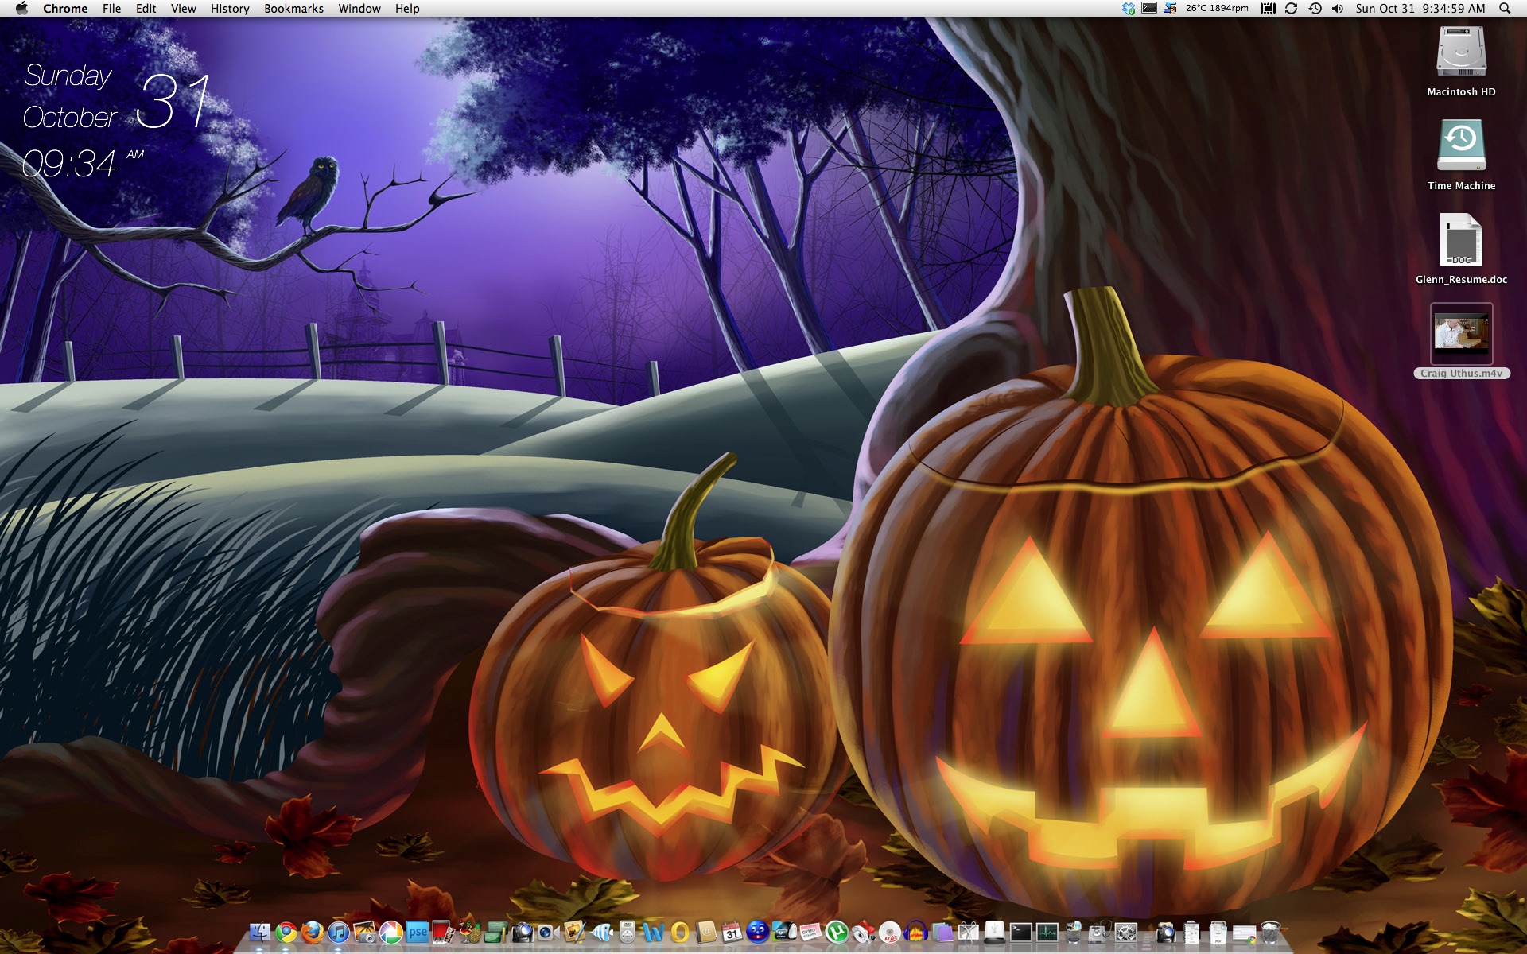This screenshot has height=954, width=1527.
Task: Launch Terminal from the Dock
Action: coord(1020,933)
